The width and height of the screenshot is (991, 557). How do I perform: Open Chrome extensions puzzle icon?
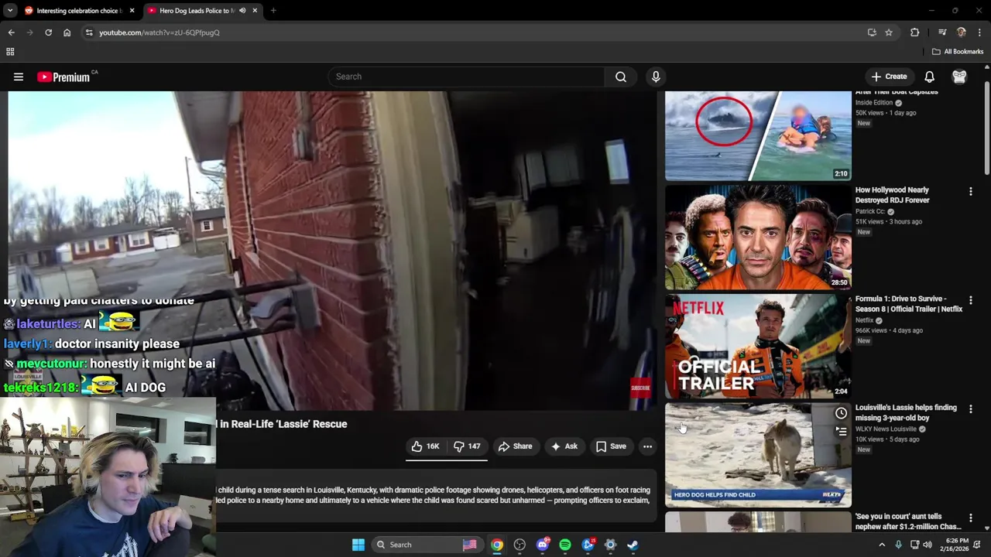[914, 32]
